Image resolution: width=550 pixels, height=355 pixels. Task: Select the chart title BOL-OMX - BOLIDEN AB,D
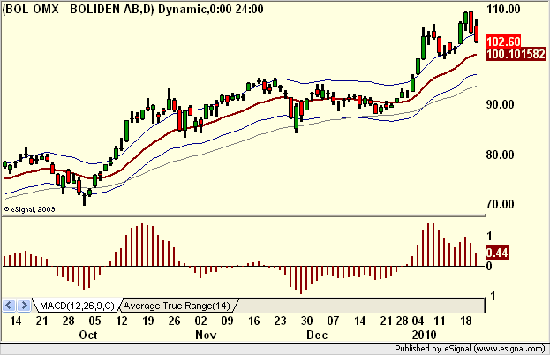79,9
